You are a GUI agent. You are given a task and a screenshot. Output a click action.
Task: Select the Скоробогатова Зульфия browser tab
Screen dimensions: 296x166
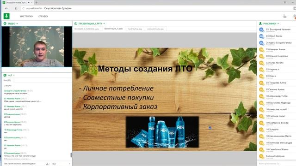[x=18, y=2]
